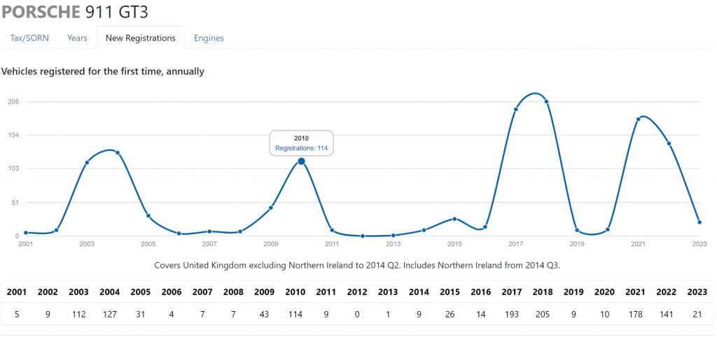Click the 2023 data point on line
Screen dimensions: 717x344
[699, 222]
